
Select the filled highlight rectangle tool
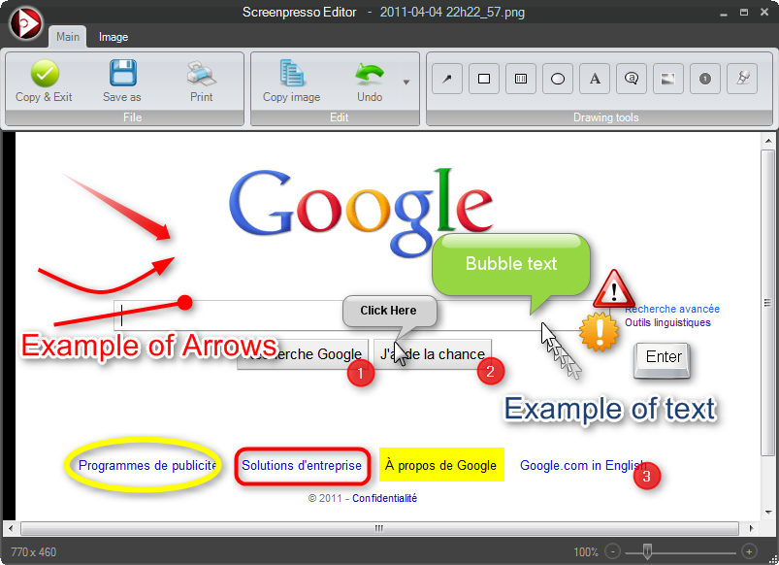[x=521, y=79]
